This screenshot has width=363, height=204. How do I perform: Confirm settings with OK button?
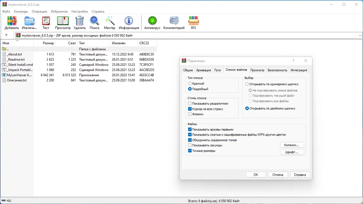coord(256,175)
